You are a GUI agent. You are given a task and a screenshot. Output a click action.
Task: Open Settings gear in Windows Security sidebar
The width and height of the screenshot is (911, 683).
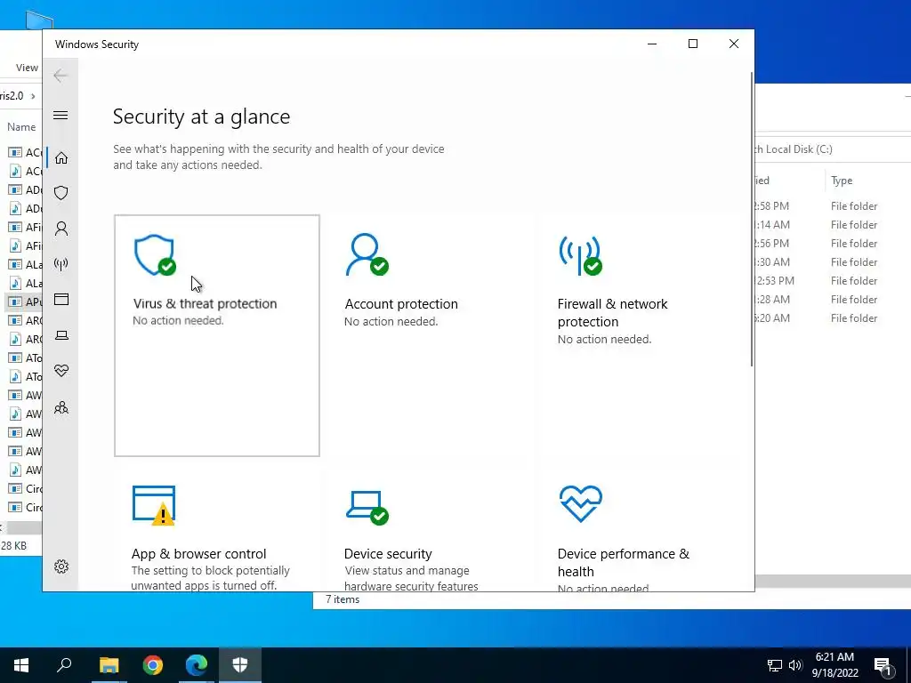[61, 566]
